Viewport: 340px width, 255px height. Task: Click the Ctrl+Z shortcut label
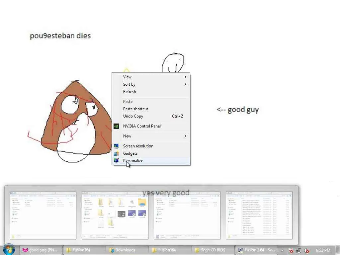[x=178, y=116]
